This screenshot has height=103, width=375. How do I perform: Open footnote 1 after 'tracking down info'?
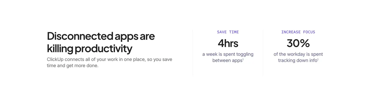tap(318, 59)
